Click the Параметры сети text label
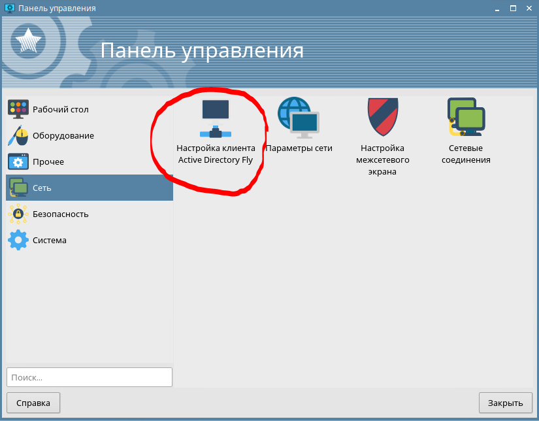 pyautogui.click(x=299, y=148)
